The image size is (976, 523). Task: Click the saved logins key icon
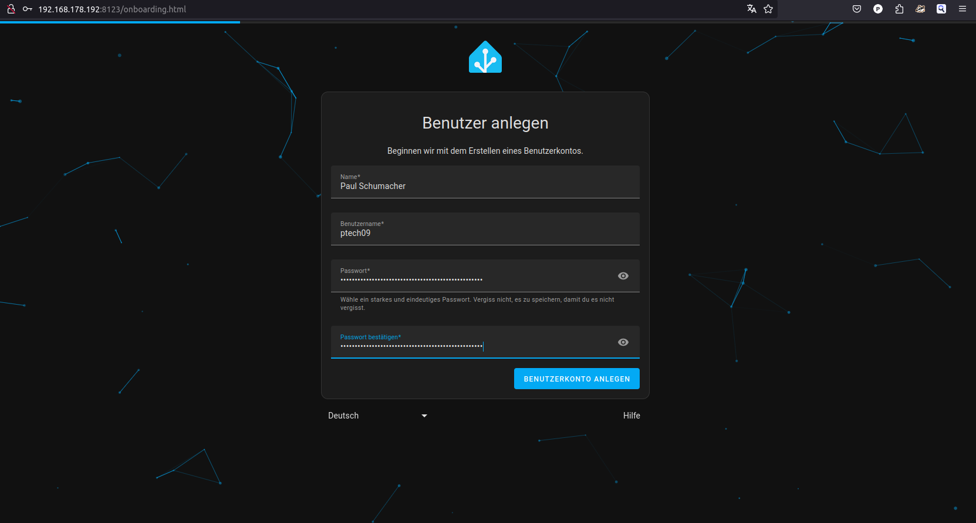click(27, 9)
